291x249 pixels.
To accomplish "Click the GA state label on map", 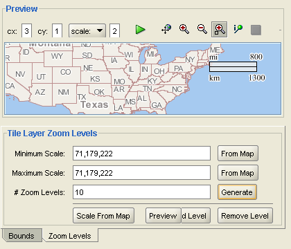I will [157, 105].
